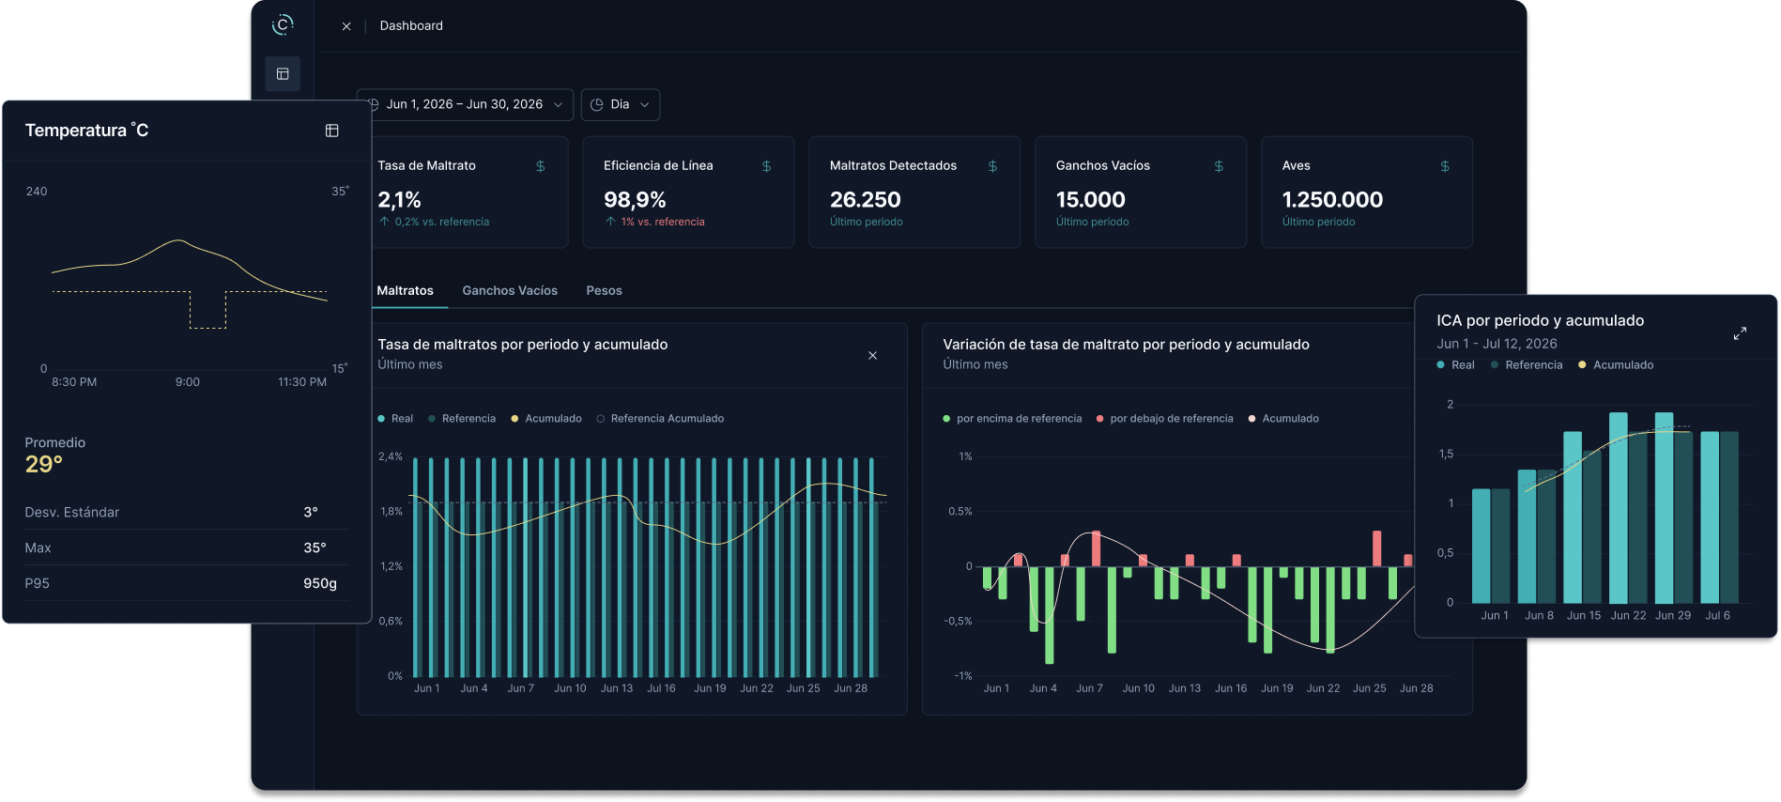Click dollar icon on Maltratos Detectados card
The image size is (1781, 802).
click(992, 166)
